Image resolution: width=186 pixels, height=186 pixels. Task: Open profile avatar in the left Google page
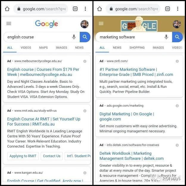pos(85,24)
